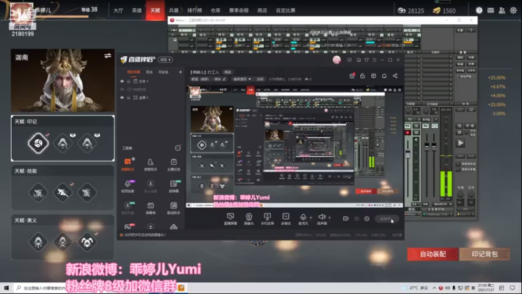
Task: Toggle the lock on 文本 1 source
Action: (x=129, y=81)
